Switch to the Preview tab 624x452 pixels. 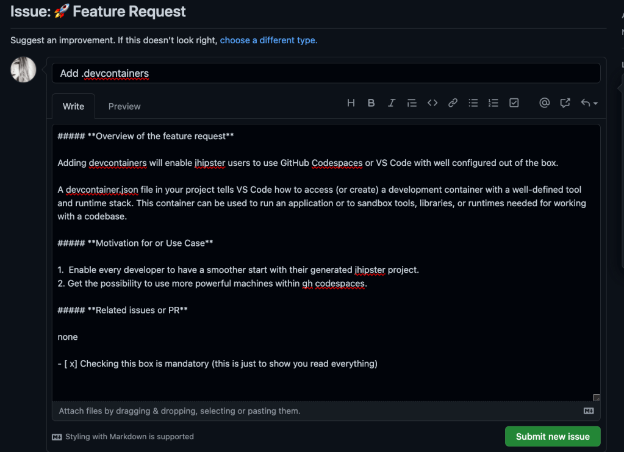tap(124, 106)
